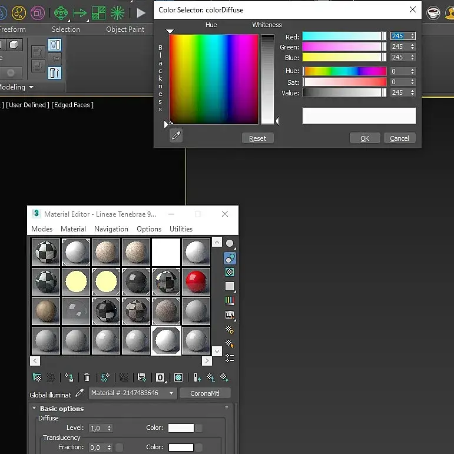Image resolution: width=454 pixels, height=454 pixels.
Task: Toggle checkered Background for sample slot
Action: [230, 272]
